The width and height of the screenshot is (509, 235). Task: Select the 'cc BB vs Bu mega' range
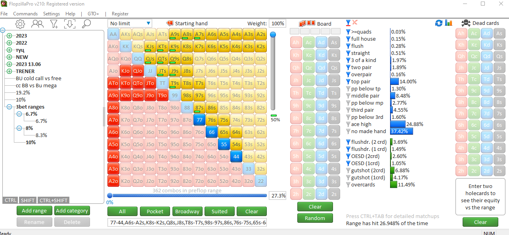pos(36,86)
